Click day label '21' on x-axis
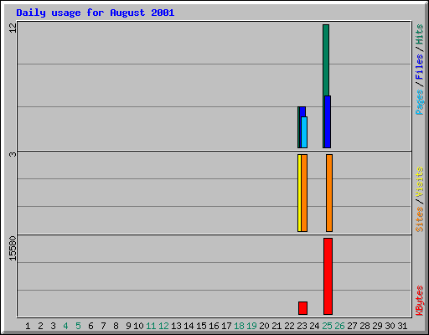Viewport: 429px width, 335px height. [x=277, y=326]
